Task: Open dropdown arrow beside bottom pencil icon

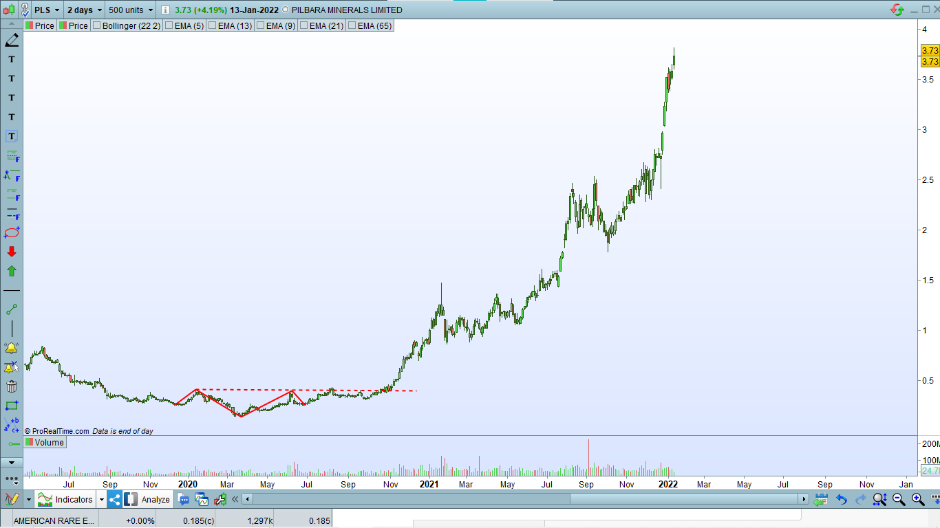Action: click(x=29, y=500)
